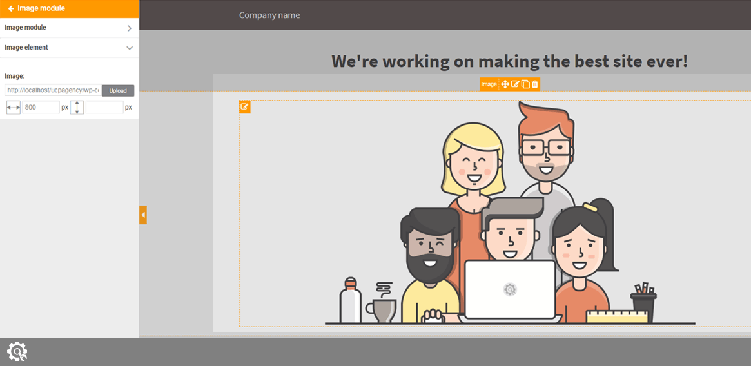Click the vertical height arrow icon

(x=77, y=108)
